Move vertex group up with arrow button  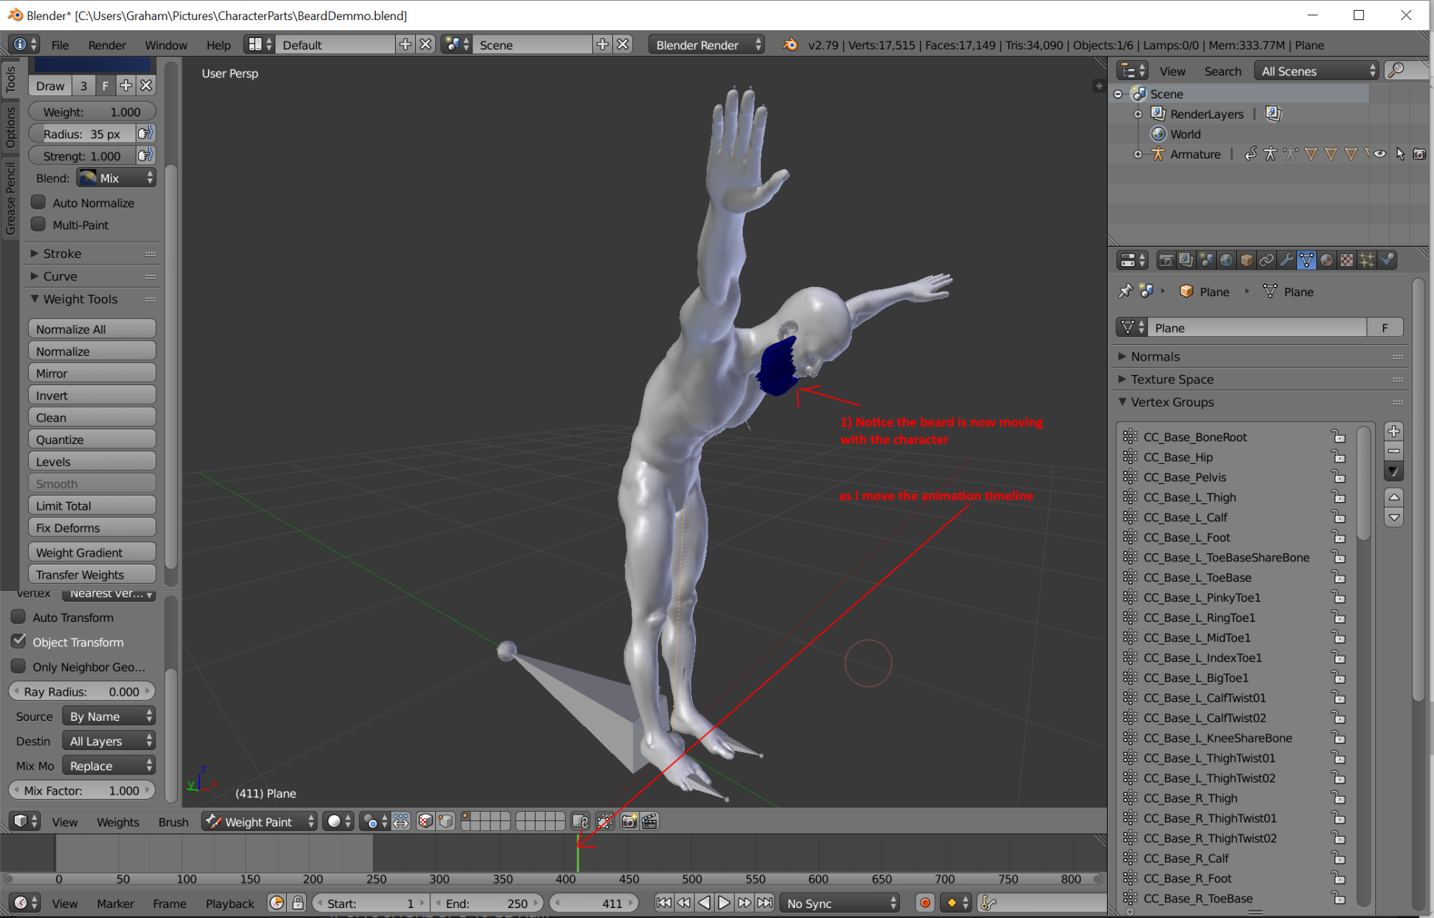(1393, 496)
